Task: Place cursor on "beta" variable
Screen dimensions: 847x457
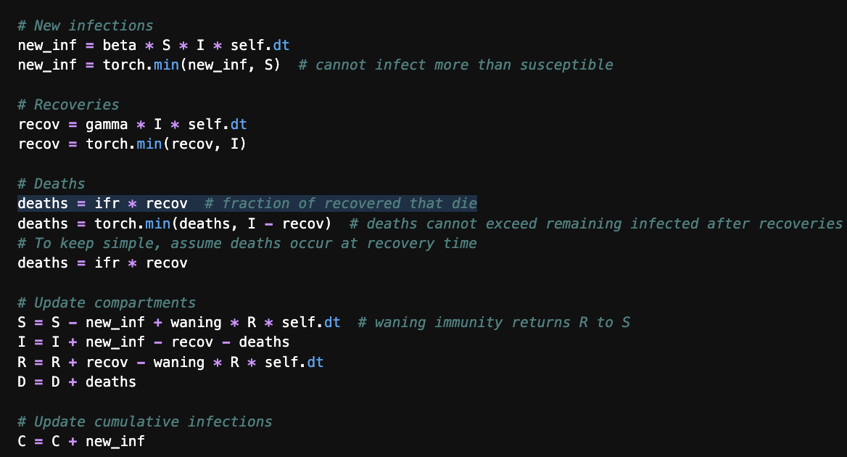Action: point(120,45)
